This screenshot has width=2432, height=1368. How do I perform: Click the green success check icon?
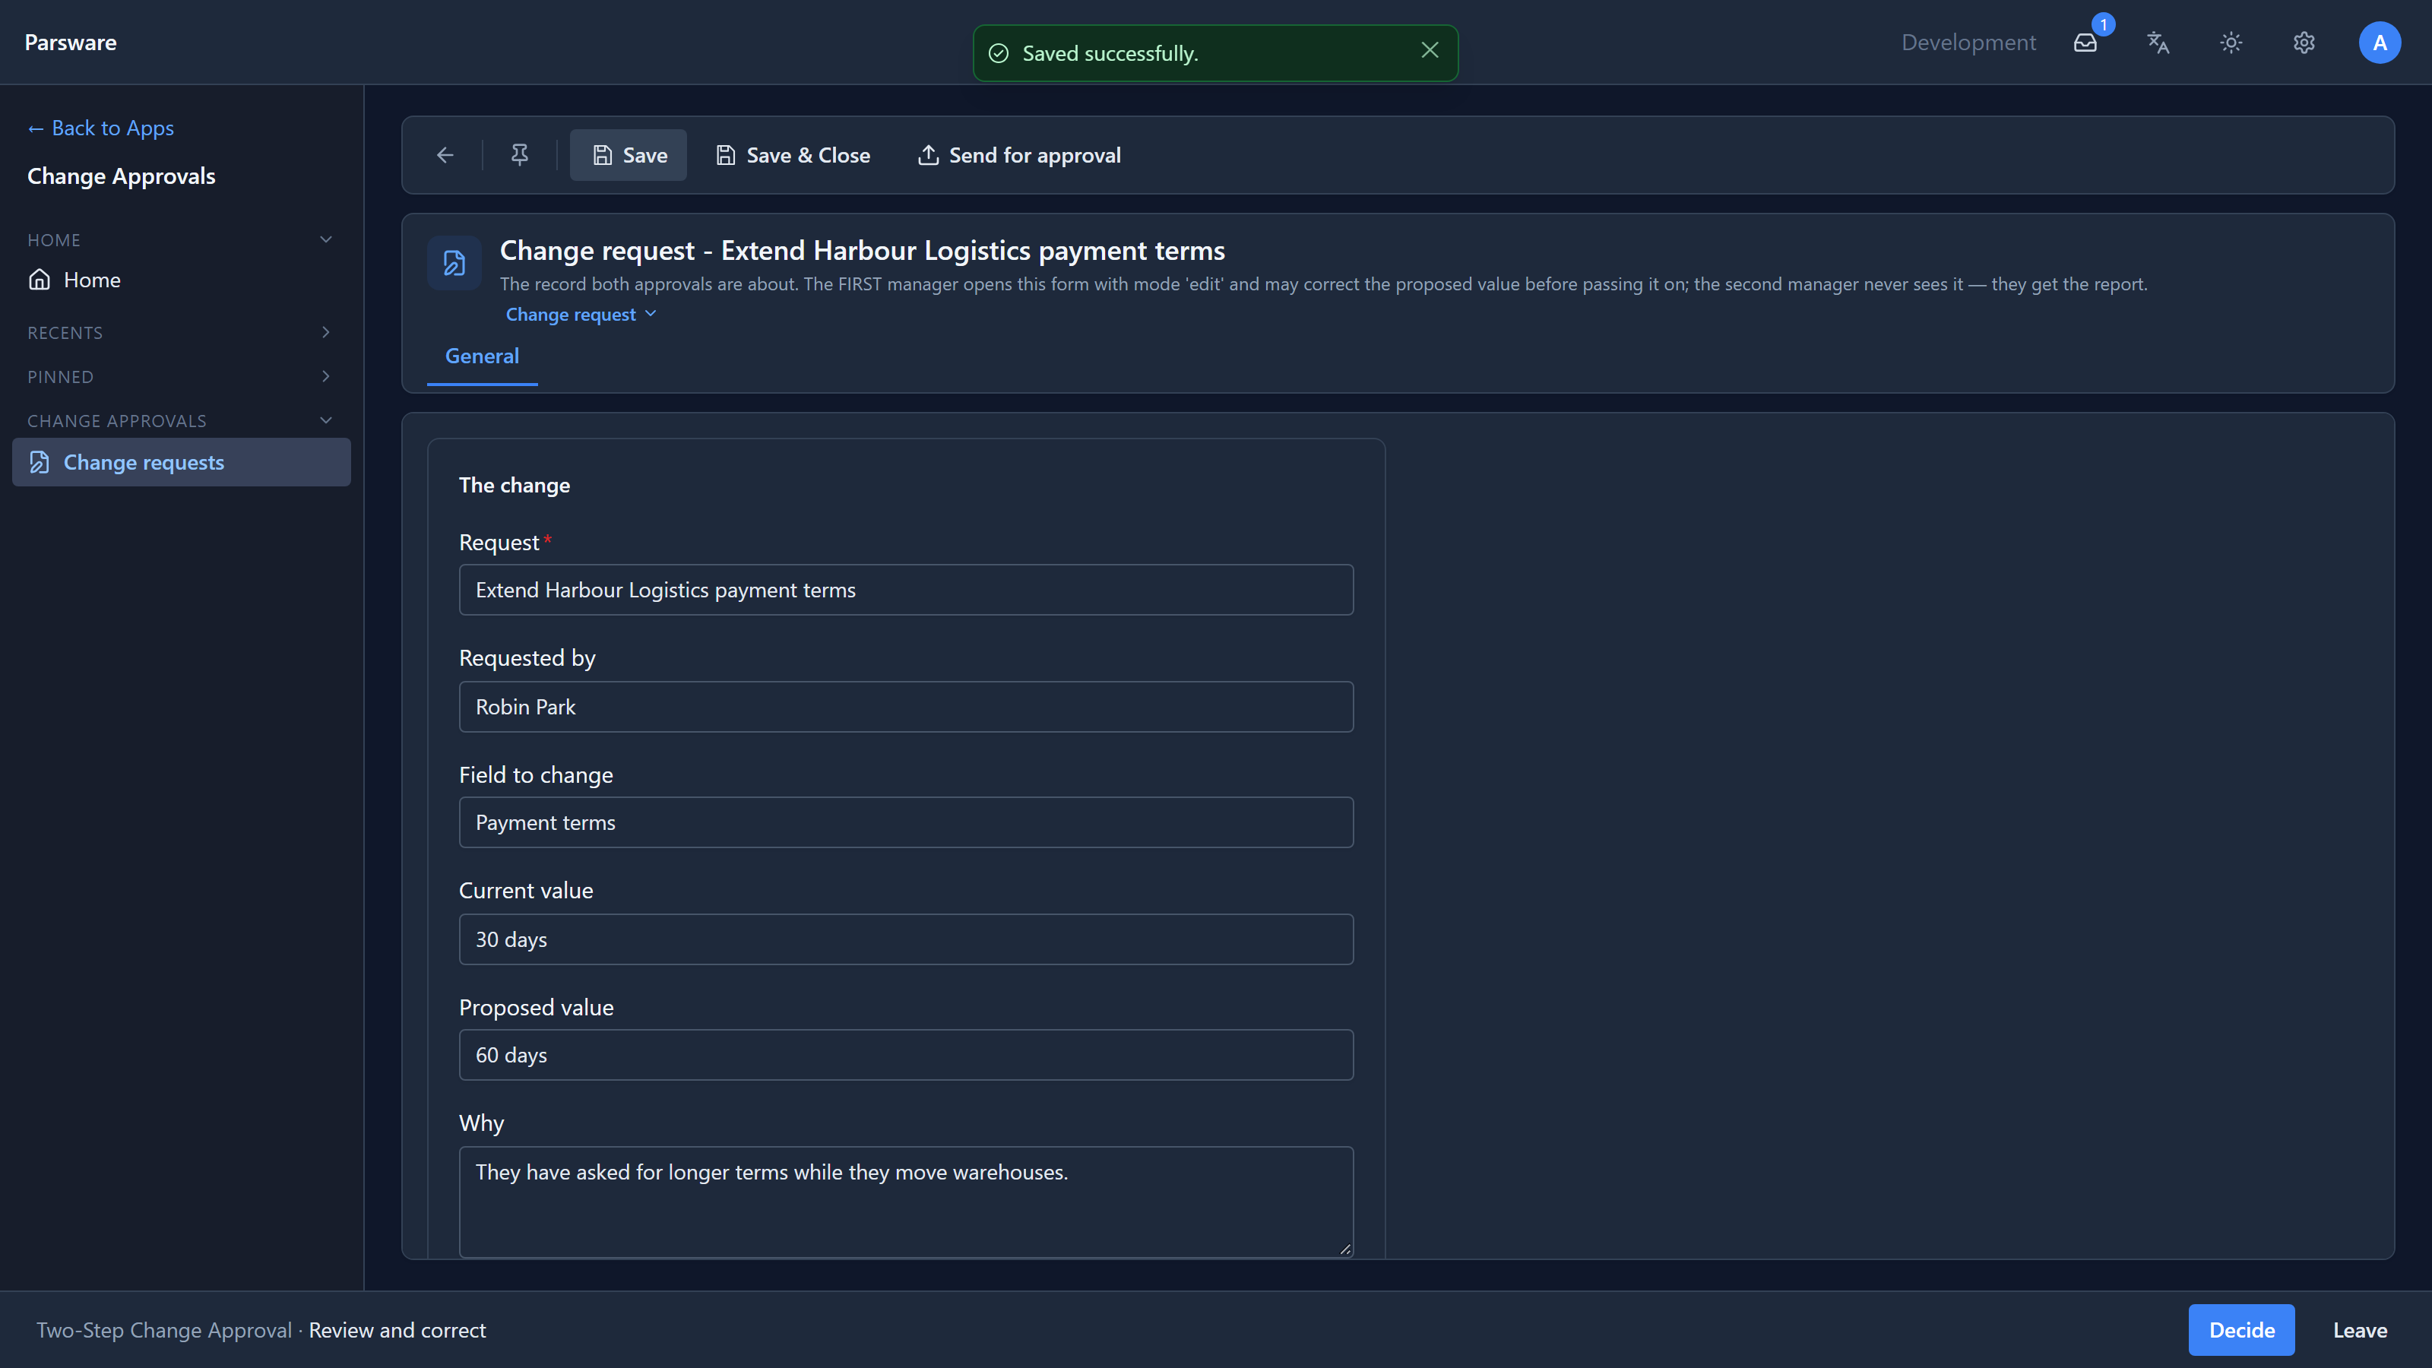(998, 54)
